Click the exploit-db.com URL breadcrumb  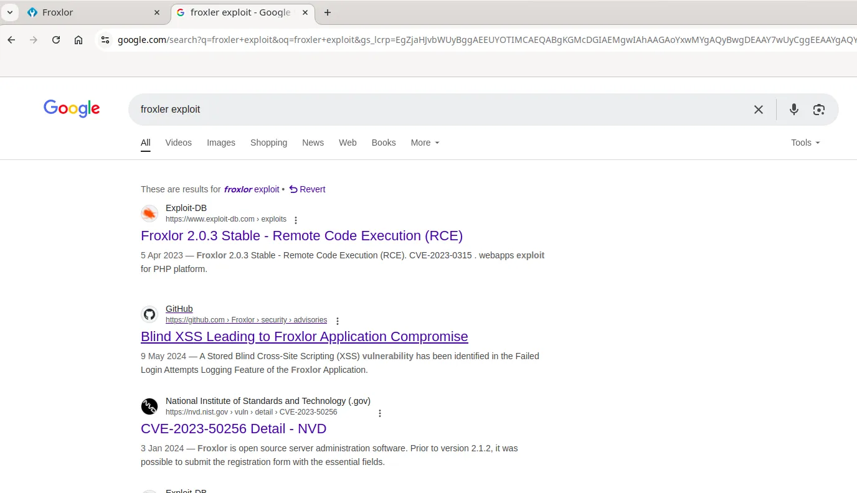[226, 219]
